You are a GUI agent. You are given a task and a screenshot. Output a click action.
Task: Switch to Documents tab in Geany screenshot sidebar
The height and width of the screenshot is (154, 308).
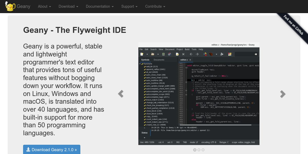coord(159,60)
